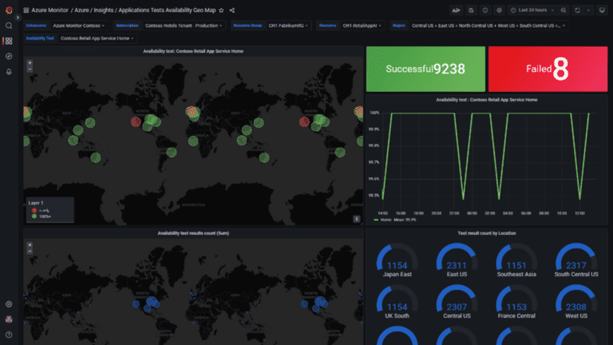Select the Central US gauge
Screen dimensions: 613x345
click(x=457, y=302)
